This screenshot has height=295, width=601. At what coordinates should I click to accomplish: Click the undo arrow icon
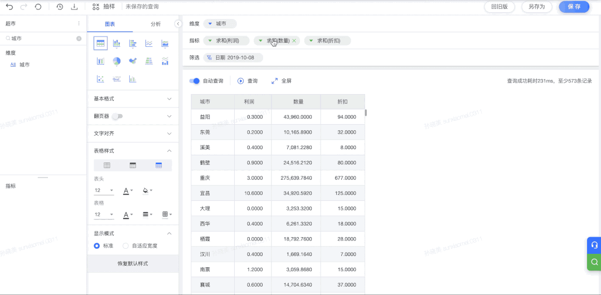point(9,7)
